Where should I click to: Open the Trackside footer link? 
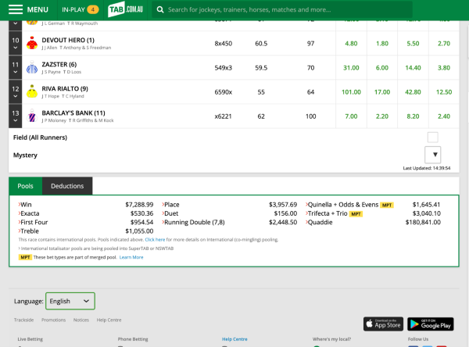(23, 320)
